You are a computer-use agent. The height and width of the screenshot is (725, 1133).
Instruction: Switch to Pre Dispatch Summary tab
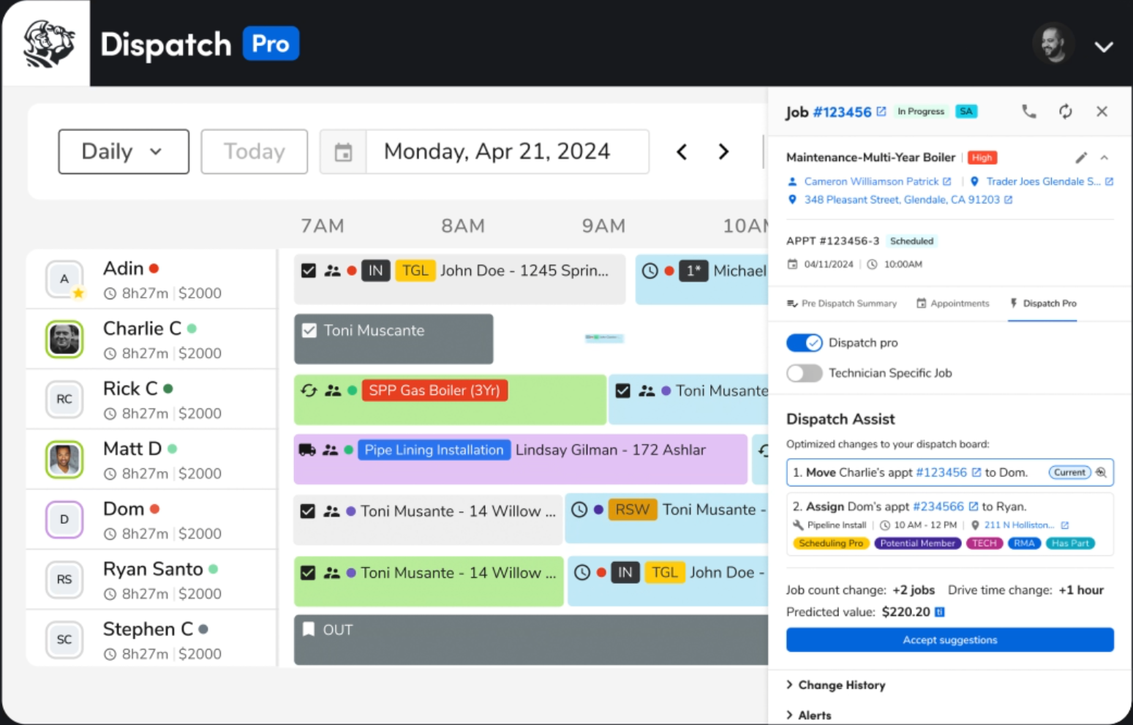(x=841, y=304)
